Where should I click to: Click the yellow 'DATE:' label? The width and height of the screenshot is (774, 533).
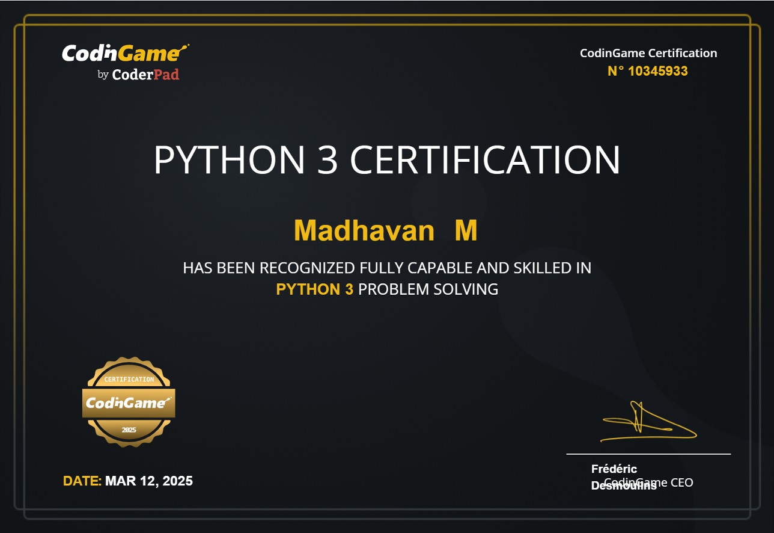tap(82, 481)
